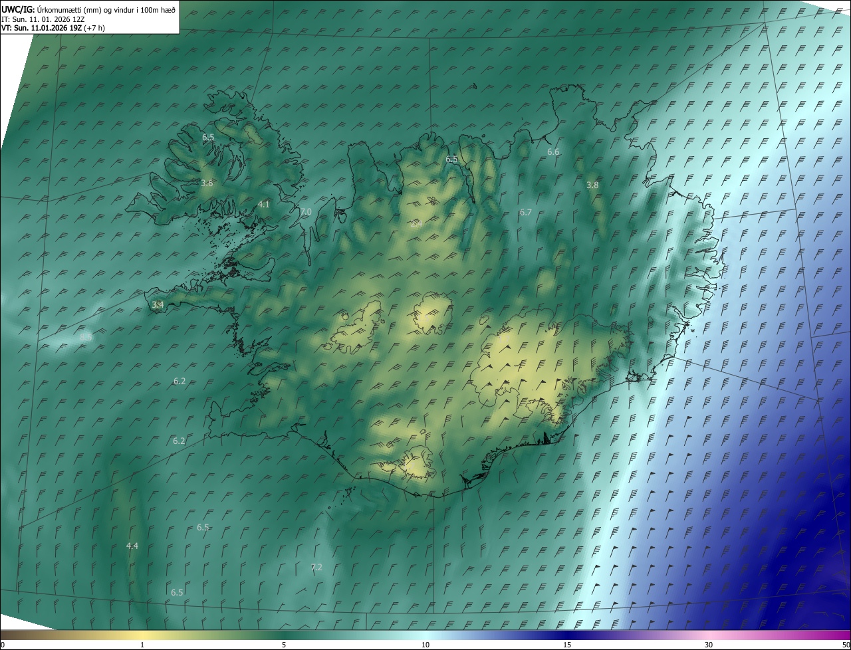Click the 5 tick on the color scale
This screenshot has height=650, width=851.
tap(284, 645)
